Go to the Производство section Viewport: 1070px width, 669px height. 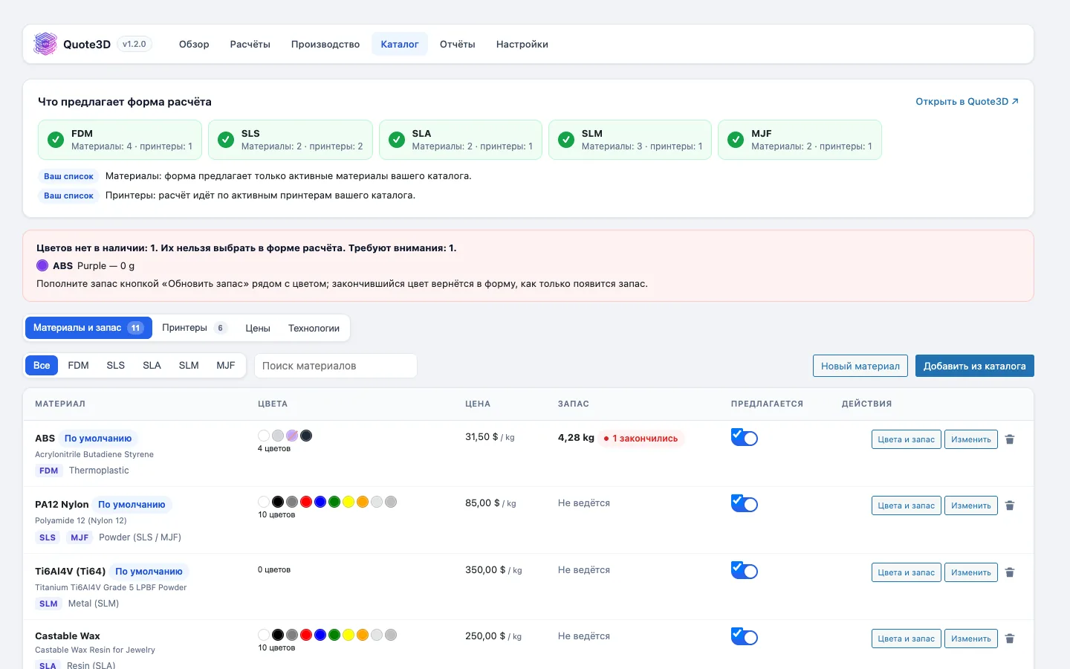tap(325, 44)
